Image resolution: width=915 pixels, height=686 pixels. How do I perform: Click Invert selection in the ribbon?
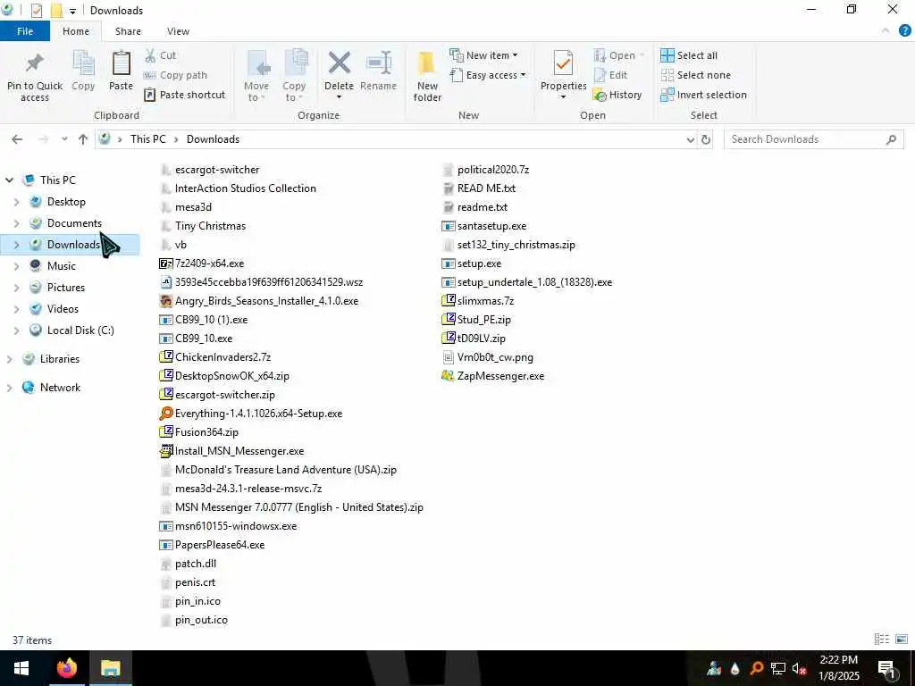[x=704, y=95]
